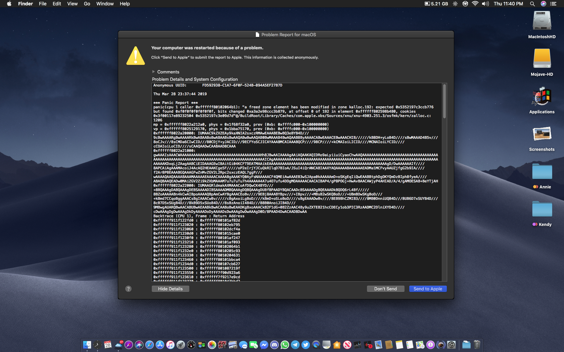Open iTunes in the Dock
The width and height of the screenshot is (564, 352).
click(x=170, y=345)
